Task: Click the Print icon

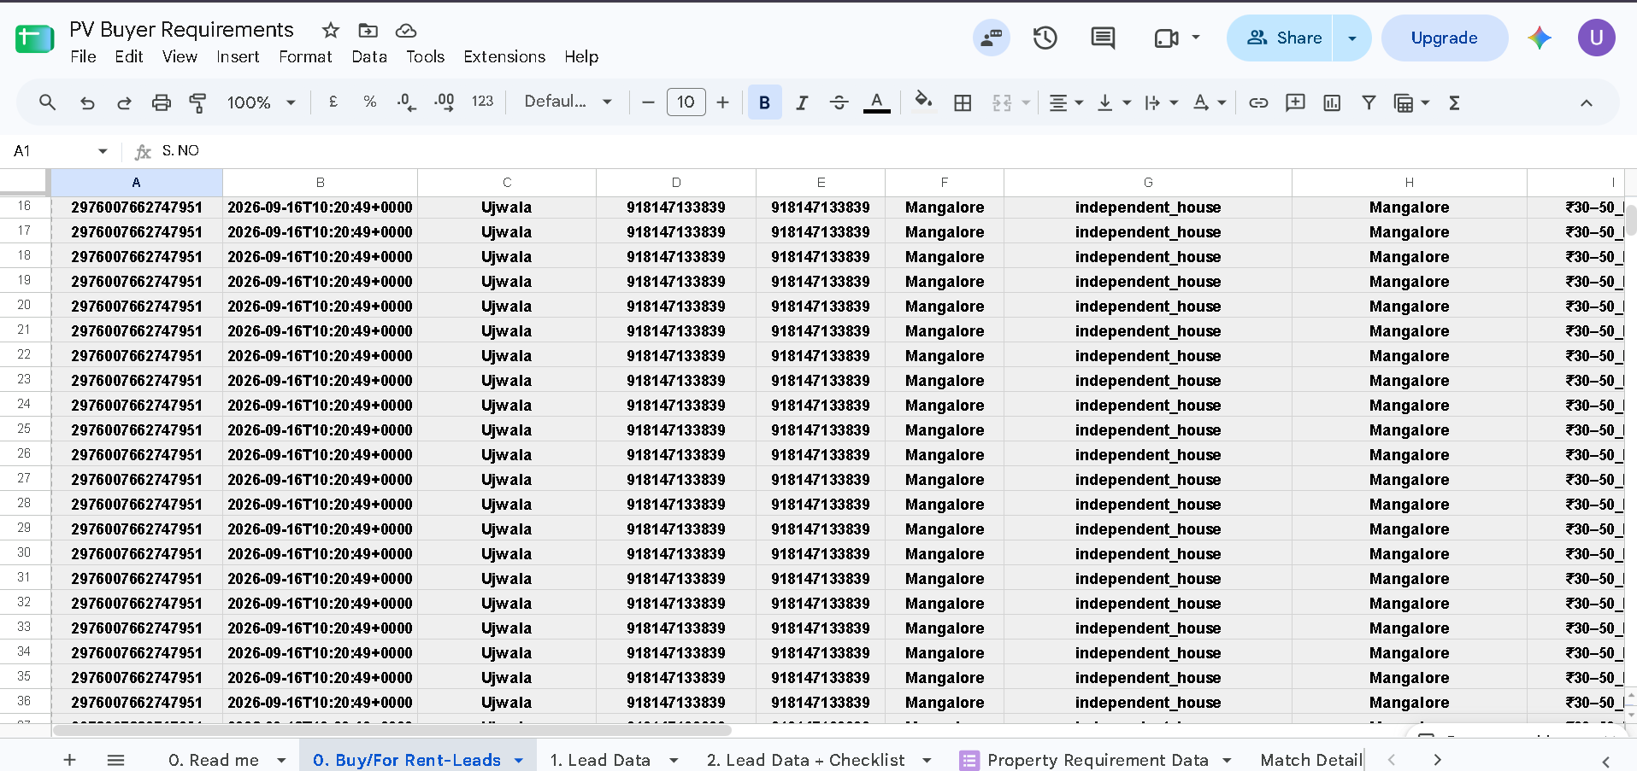Action: [x=161, y=102]
